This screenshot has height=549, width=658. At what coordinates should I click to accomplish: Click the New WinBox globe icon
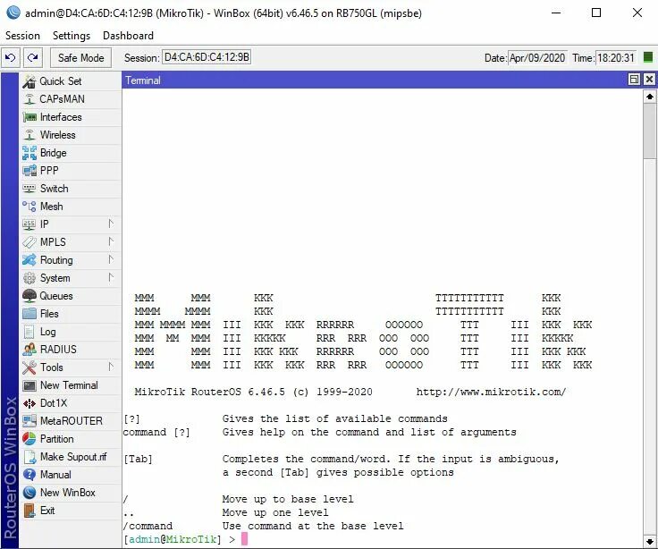point(29,493)
